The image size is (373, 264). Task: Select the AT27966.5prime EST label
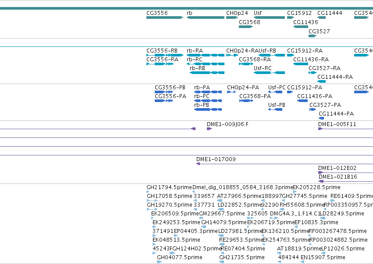(239, 196)
